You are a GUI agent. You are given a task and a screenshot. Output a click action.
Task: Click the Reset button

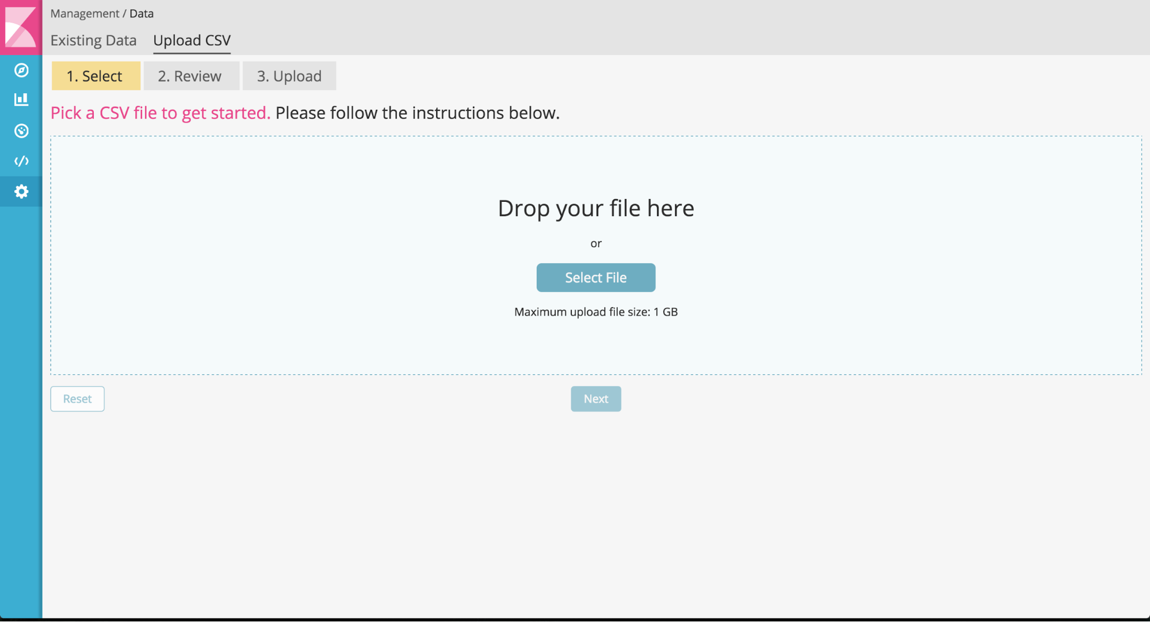[x=77, y=399]
